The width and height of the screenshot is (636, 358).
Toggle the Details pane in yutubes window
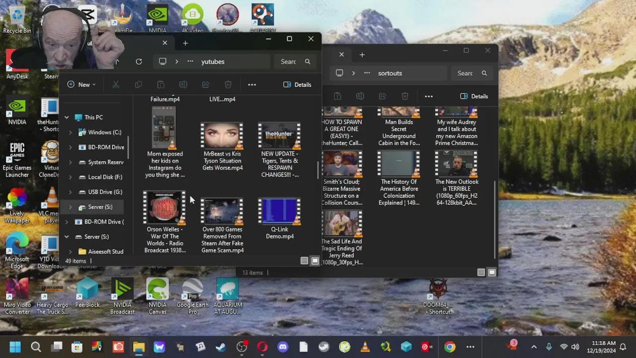(x=297, y=85)
